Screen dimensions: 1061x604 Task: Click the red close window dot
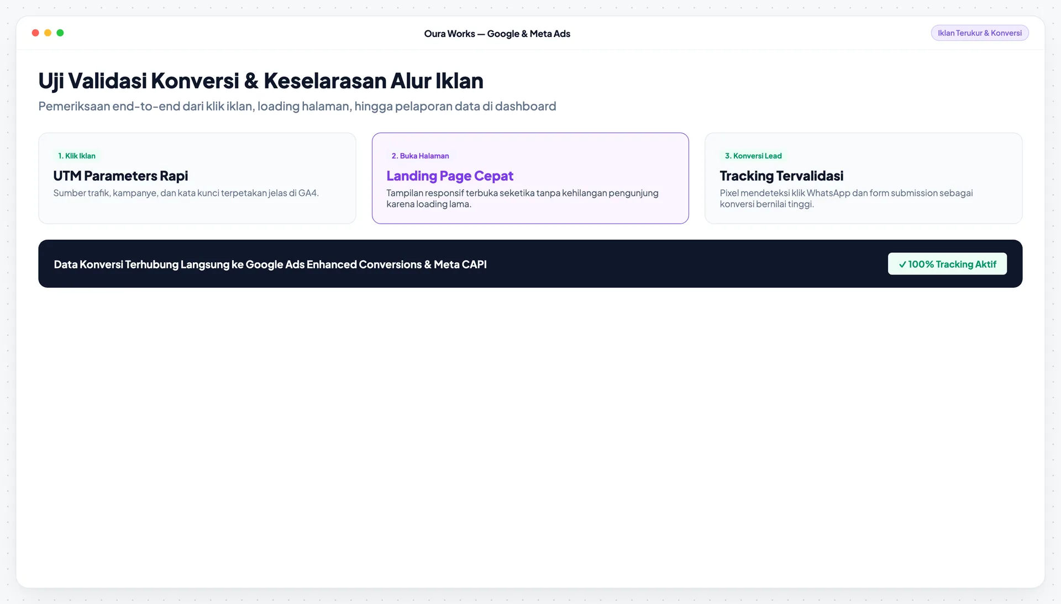(35, 33)
